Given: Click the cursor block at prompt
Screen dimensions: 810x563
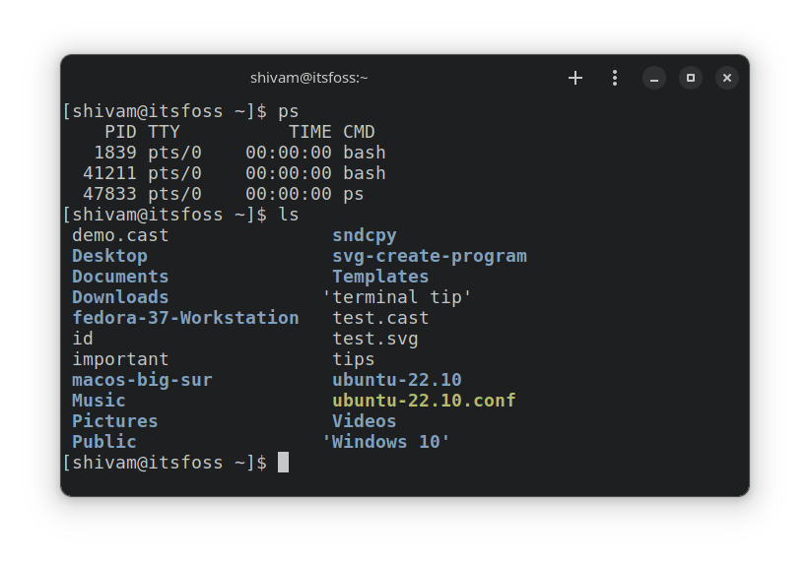Looking at the screenshot, I should click(x=283, y=463).
